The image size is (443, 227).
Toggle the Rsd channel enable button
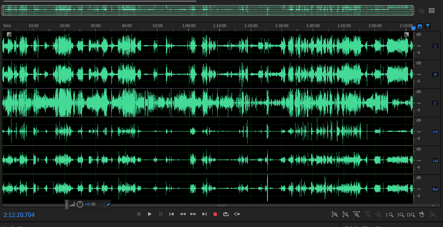tap(435, 189)
